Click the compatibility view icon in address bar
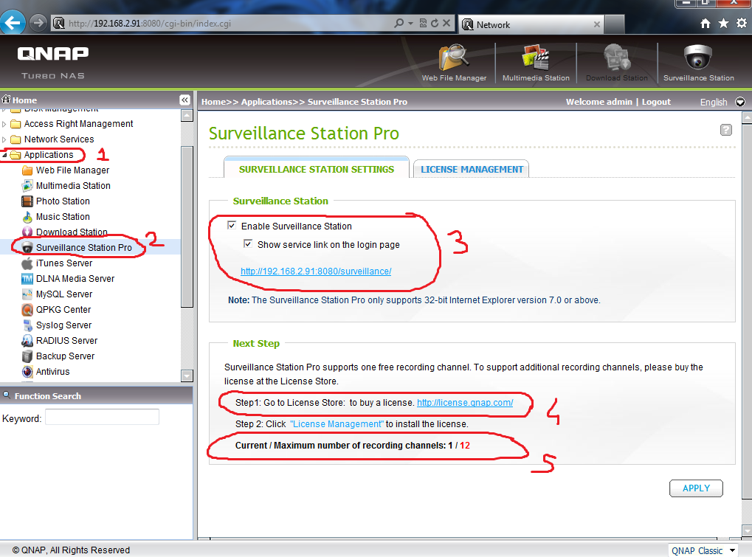The height and width of the screenshot is (557, 752). pyautogui.click(x=423, y=23)
